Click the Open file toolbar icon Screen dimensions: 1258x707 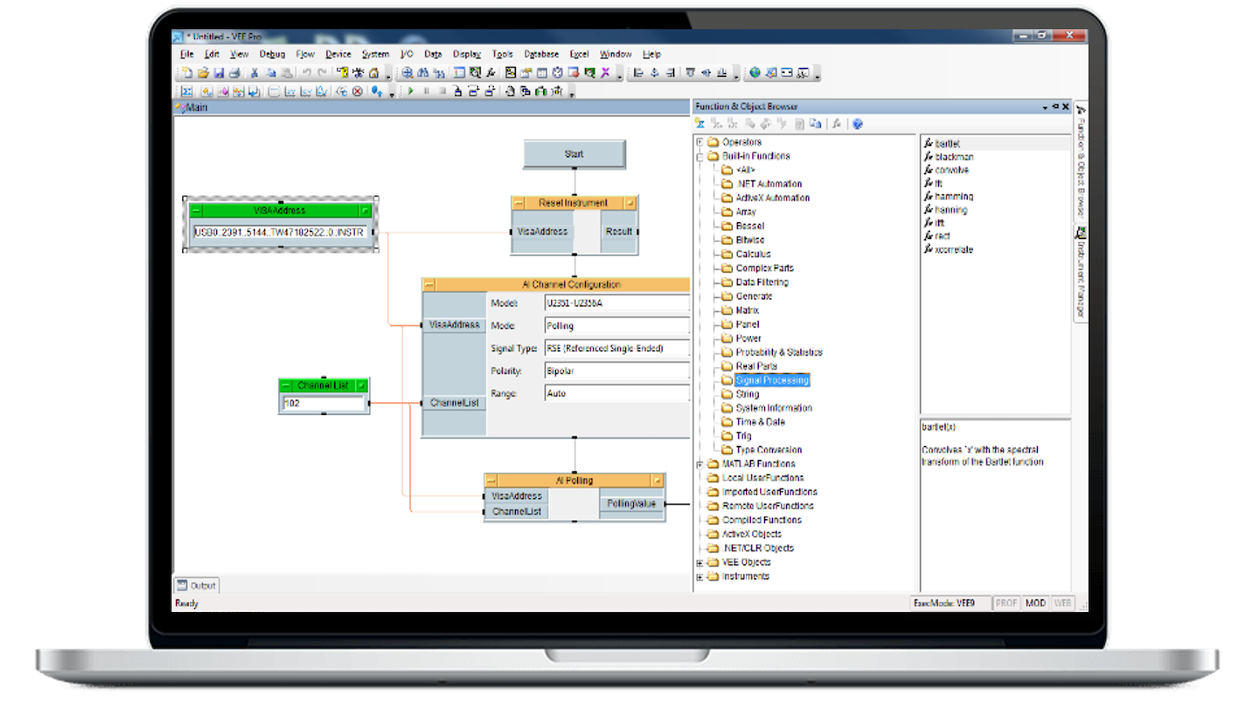click(x=202, y=73)
